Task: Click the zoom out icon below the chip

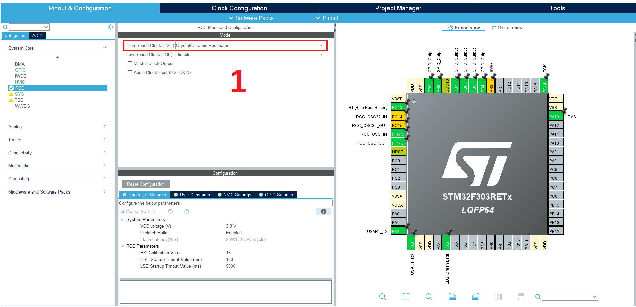Action: [429, 297]
